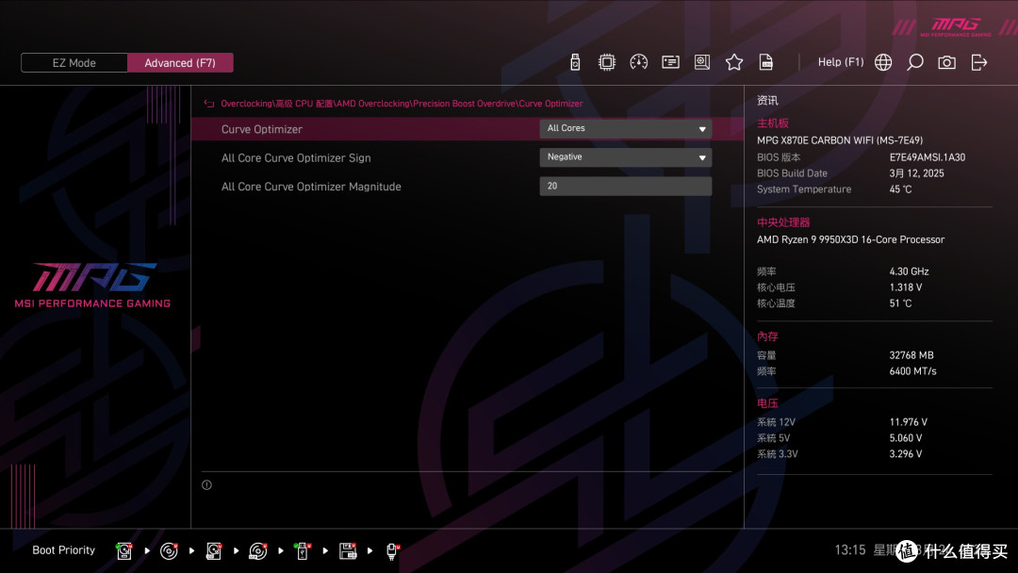Click the Overclocking breadcrumb path

click(x=402, y=103)
